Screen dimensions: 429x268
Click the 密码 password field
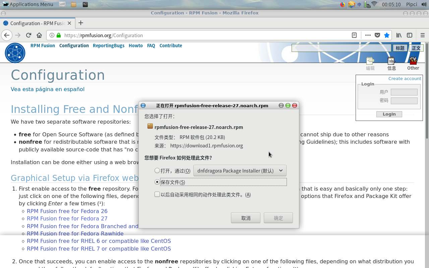[x=404, y=101]
